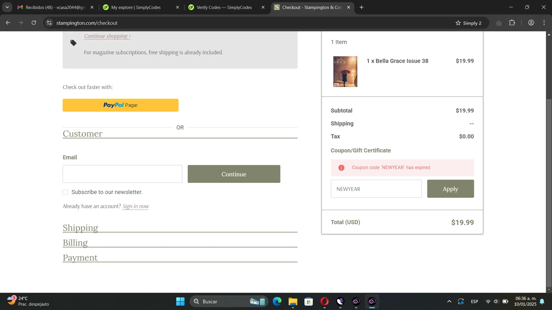The height and width of the screenshot is (310, 552).
Task: Click the battery status icon
Action: pyautogui.click(x=506, y=302)
